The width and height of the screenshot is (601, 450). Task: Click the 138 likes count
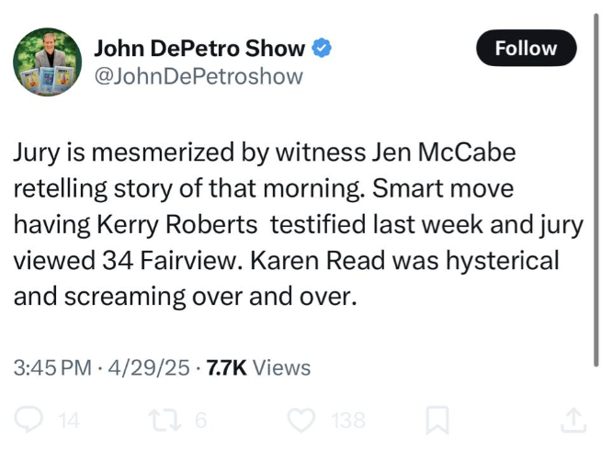tap(347, 421)
